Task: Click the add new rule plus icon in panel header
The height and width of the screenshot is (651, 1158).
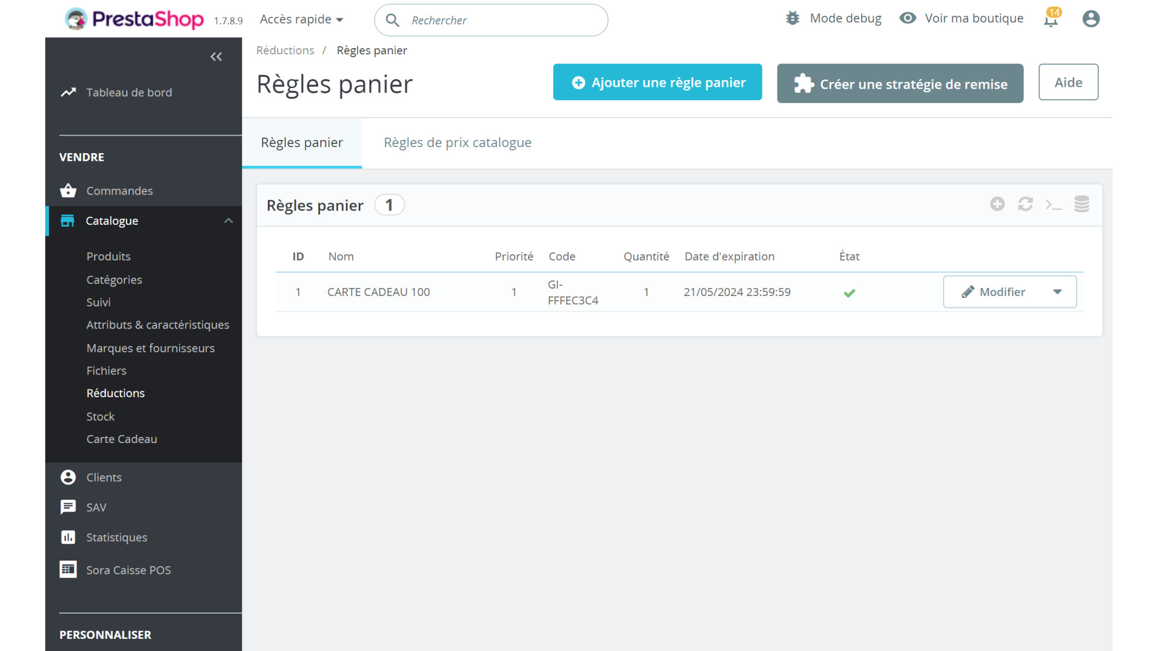Action: pos(997,204)
